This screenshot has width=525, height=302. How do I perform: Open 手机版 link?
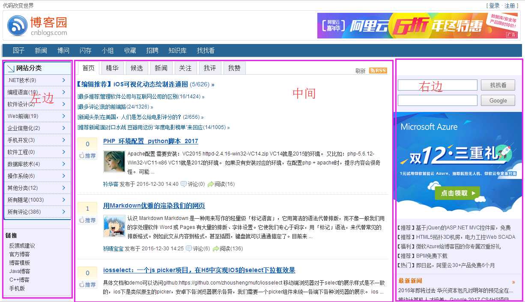(17, 288)
